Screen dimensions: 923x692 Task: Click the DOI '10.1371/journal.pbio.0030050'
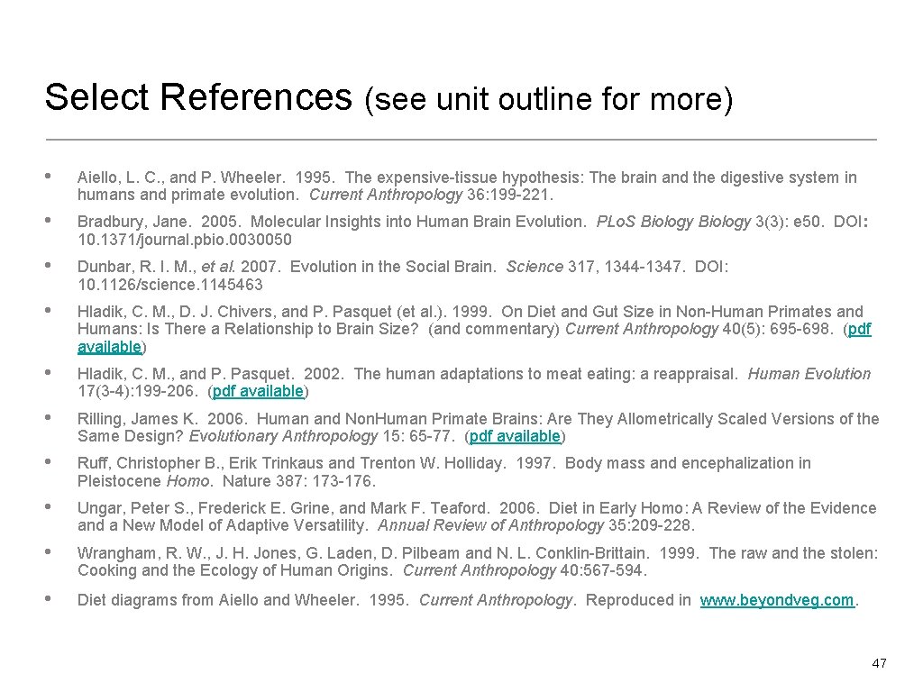[185, 240]
